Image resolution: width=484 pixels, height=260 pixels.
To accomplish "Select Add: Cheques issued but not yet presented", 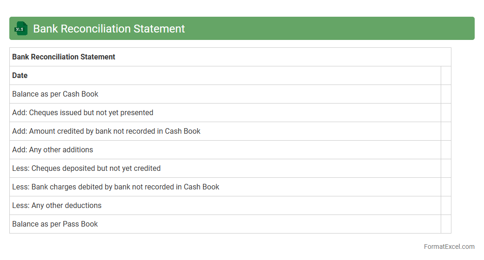I will click(x=83, y=113).
